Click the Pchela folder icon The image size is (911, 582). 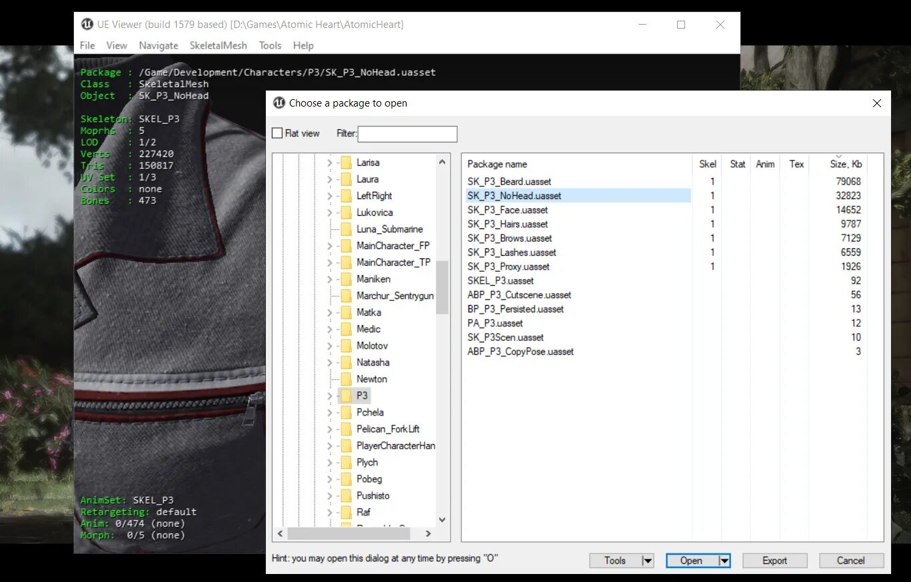pyautogui.click(x=346, y=412)
